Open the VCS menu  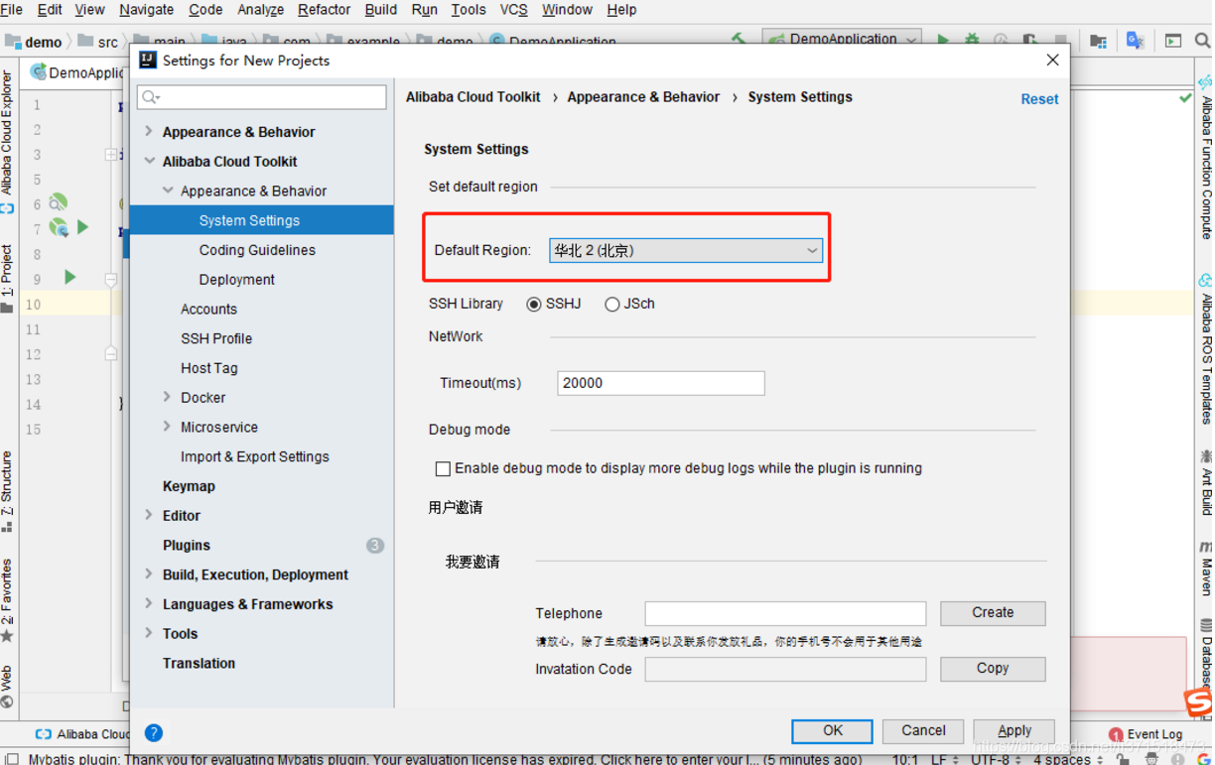(513, 10)
